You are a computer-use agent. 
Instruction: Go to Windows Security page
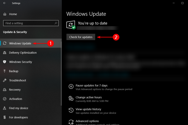[31, 62]
